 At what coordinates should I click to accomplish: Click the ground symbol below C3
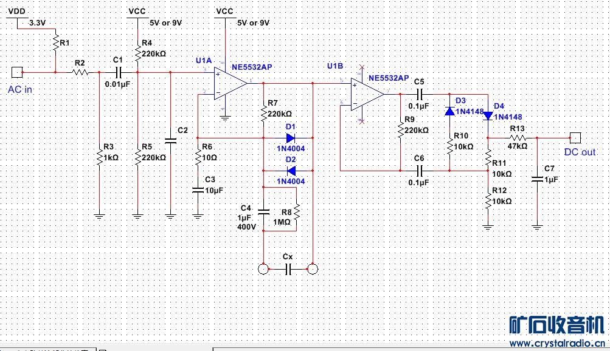point(198,216)
